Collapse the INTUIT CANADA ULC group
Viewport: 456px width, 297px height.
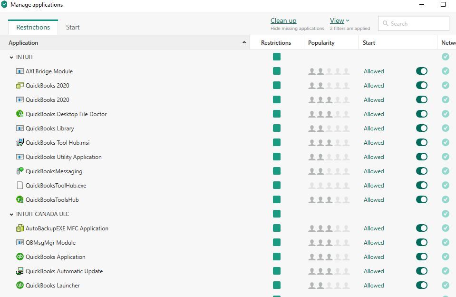click(x=11, y=214)
